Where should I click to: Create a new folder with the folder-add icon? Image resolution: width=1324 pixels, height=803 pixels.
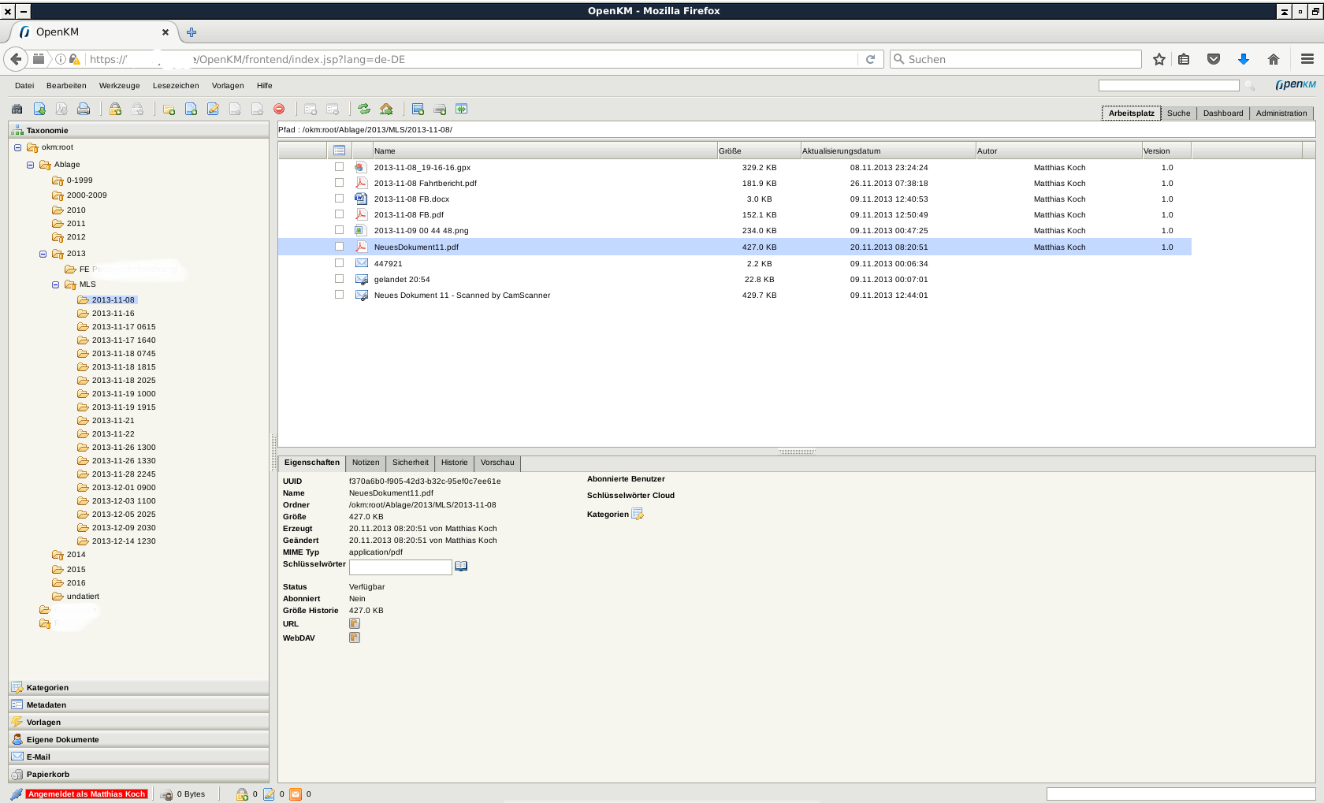point(168,108)
